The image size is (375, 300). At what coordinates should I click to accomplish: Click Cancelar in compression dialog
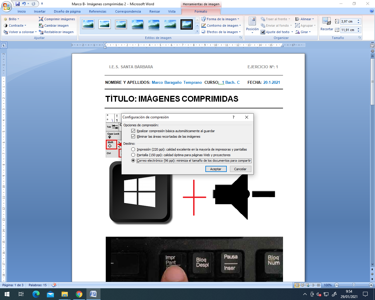click(x=240, y=169)
